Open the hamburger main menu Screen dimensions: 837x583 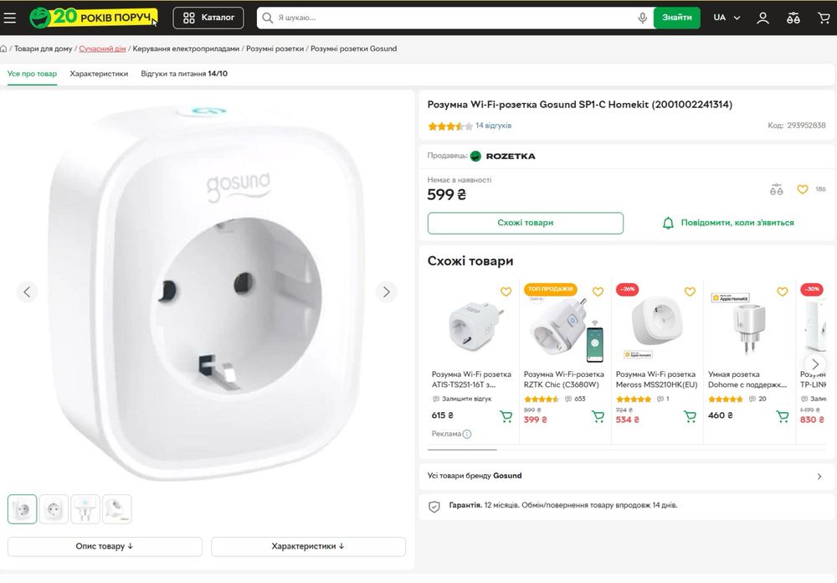click(x=10, y=18)
